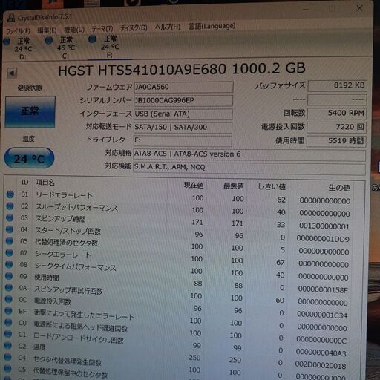Click the 項目名 column header
The width and height of the screenshot is (380, 380).
[45, 183]
